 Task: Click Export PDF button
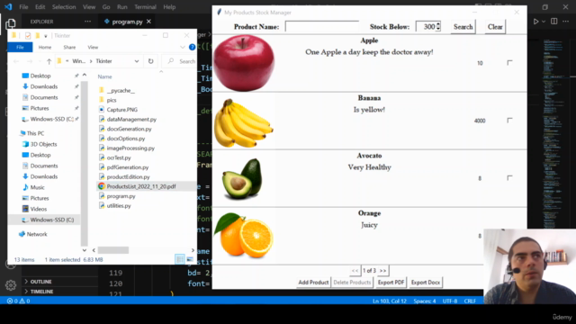[x=391, y=282]
